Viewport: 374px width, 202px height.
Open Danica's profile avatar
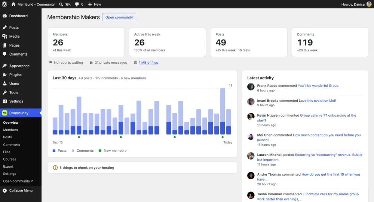[369, 4]
